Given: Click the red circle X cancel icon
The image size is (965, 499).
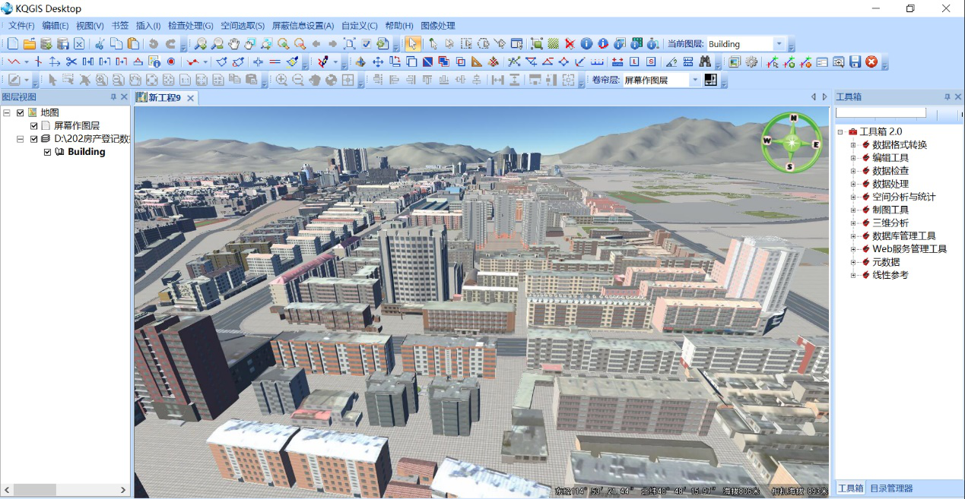Looking at the screenshot, I should (871, 62).
